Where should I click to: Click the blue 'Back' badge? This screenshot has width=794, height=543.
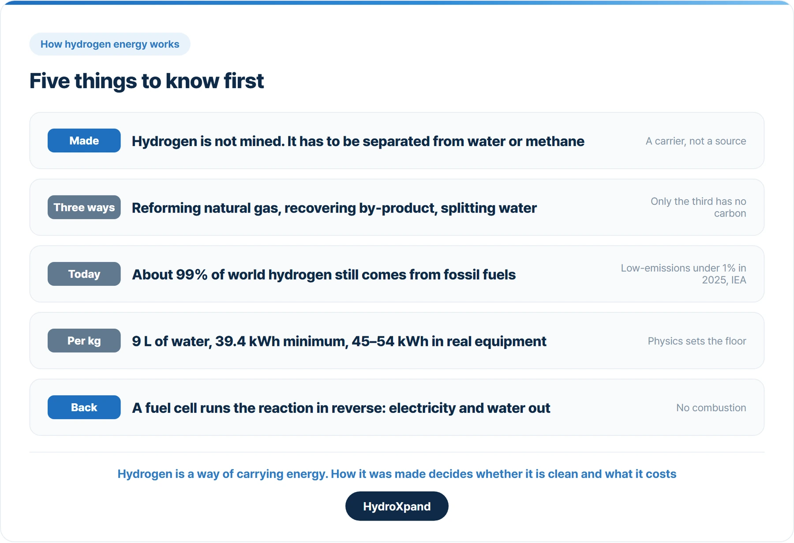tap(84, 407)
